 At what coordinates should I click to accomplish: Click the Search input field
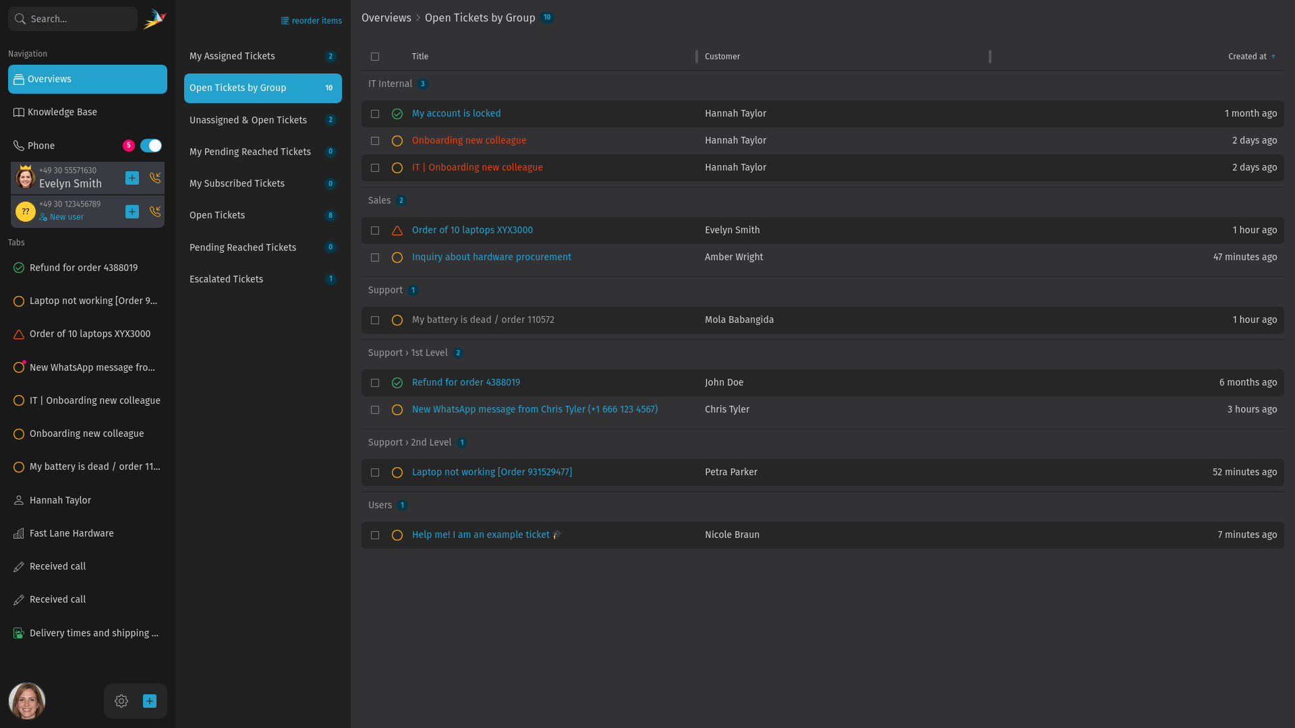click(73, 19)
